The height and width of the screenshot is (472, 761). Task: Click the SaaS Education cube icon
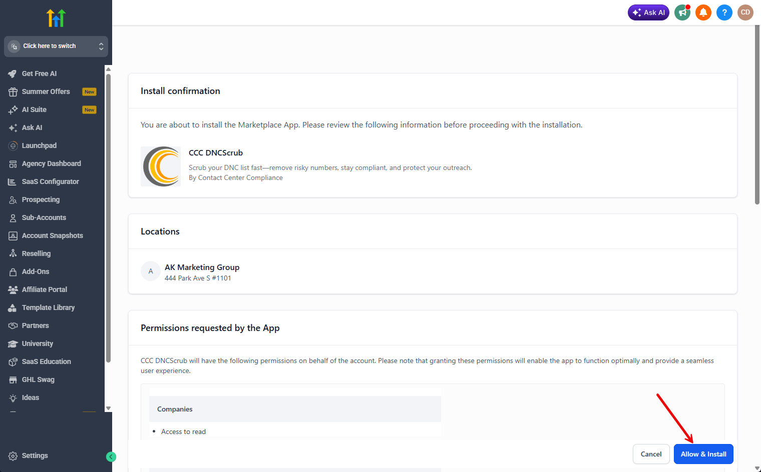pyautogui.click(x=13, y=361)
